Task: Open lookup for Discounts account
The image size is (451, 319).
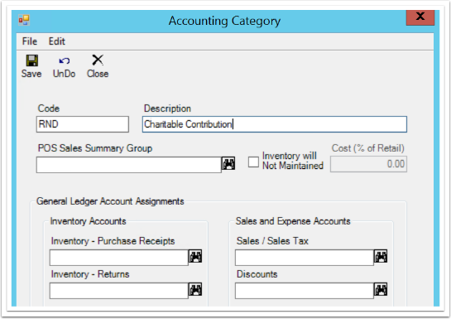Action: click(381, 289)
